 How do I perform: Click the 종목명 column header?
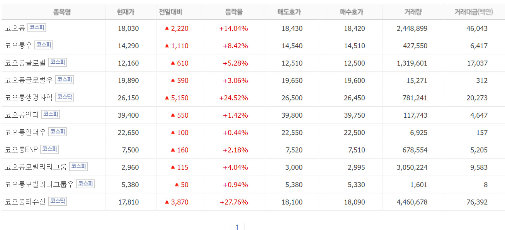click(x=62, y=12)
